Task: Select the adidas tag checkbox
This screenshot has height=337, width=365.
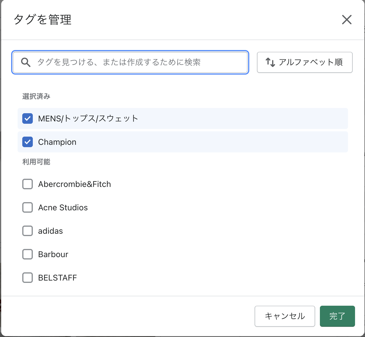Action: click(x=28, y=231)
